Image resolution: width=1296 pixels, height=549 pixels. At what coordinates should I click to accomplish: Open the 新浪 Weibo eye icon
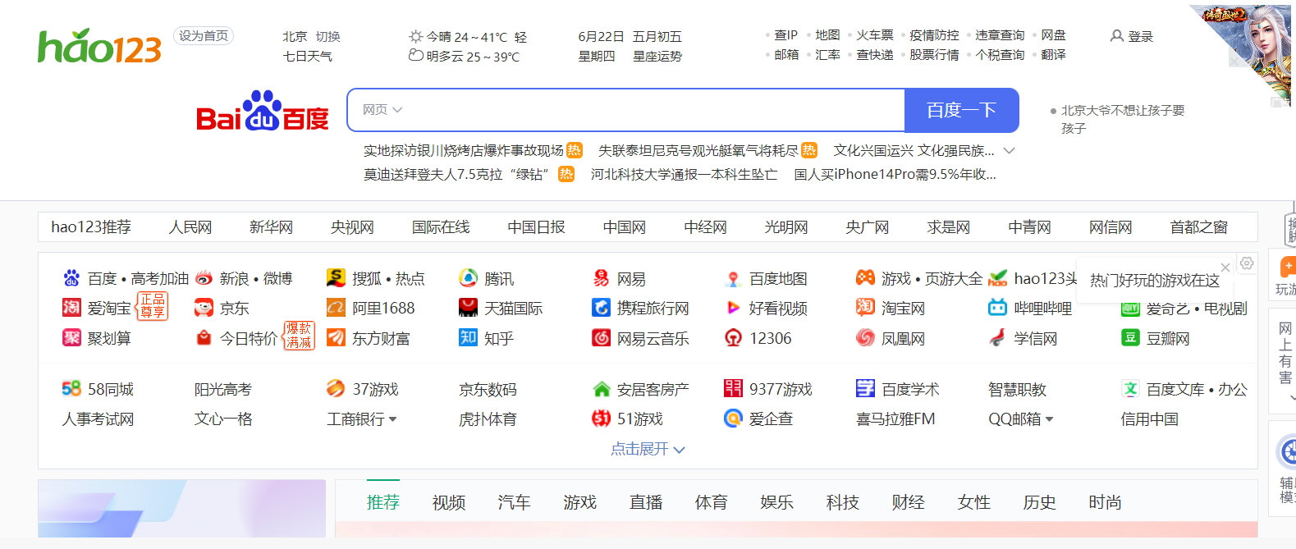[204, 278]
